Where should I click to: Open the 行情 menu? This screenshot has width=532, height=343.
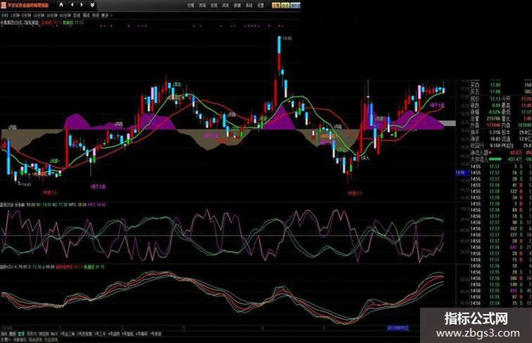click(x=190, y=5)
